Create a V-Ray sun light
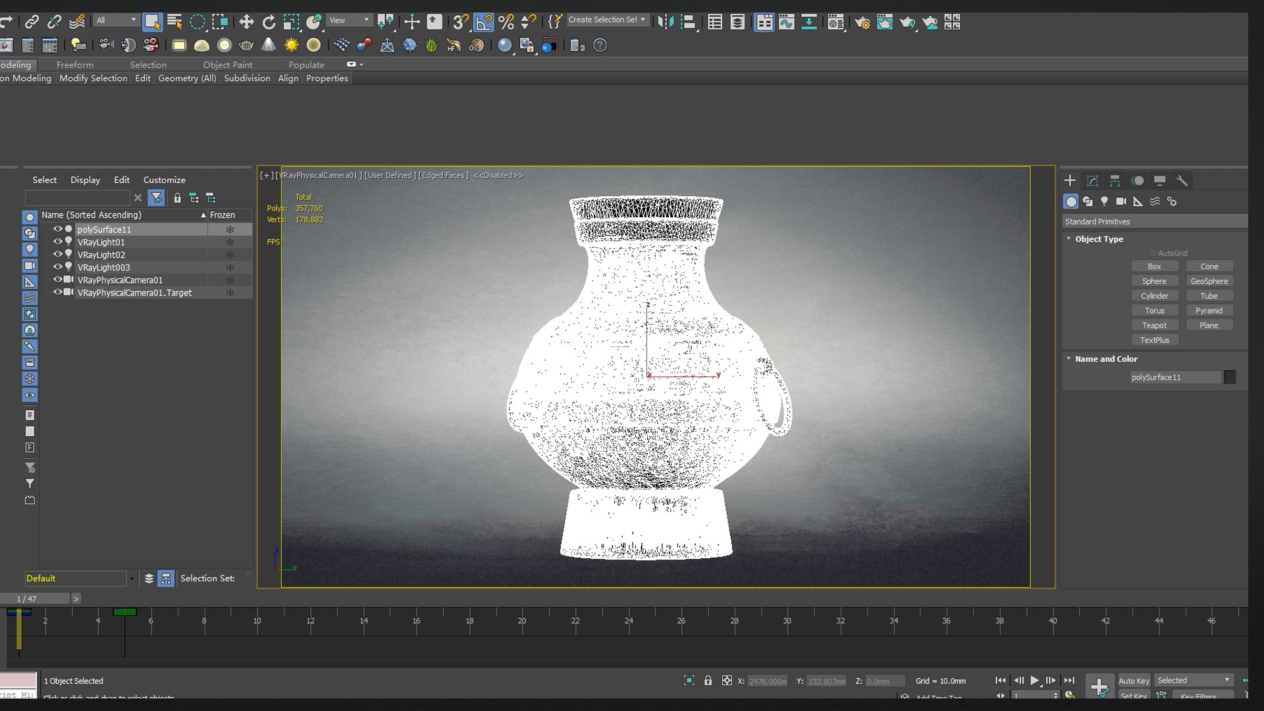 291,45
